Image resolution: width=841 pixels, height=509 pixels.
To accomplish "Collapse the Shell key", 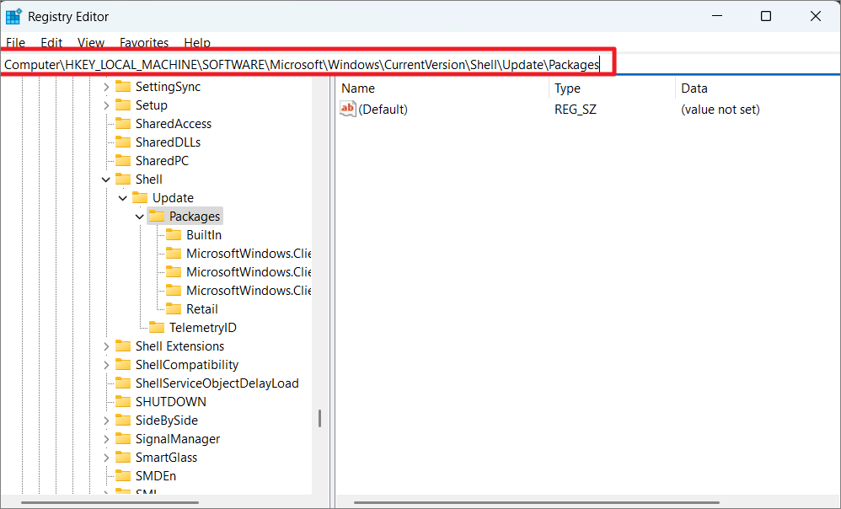I will coord(106,179).
